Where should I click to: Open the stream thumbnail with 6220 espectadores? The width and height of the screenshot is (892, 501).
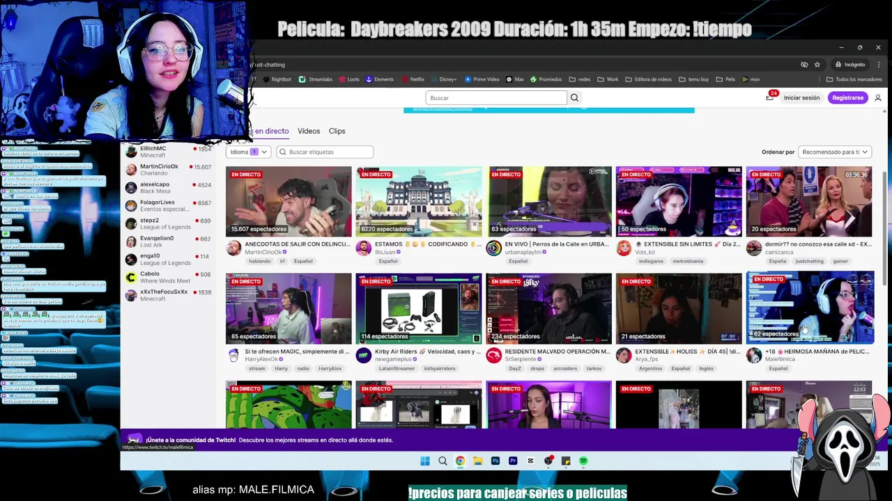418,202
